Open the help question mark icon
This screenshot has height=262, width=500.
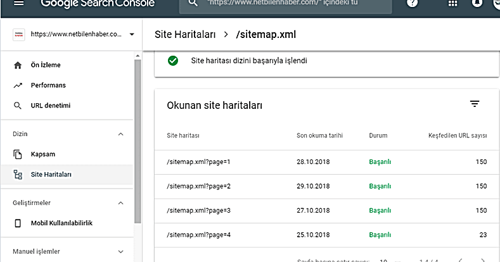pyautogui.click(x=412, y=3)
